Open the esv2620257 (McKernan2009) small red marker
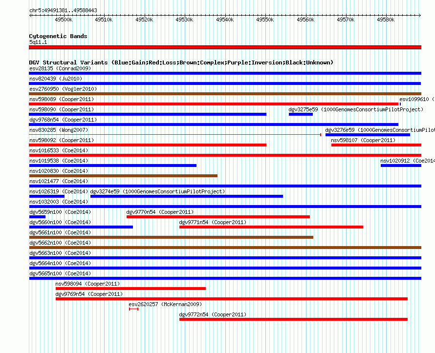The height and width of the screenshot is (353, 435). coord(134,309)
